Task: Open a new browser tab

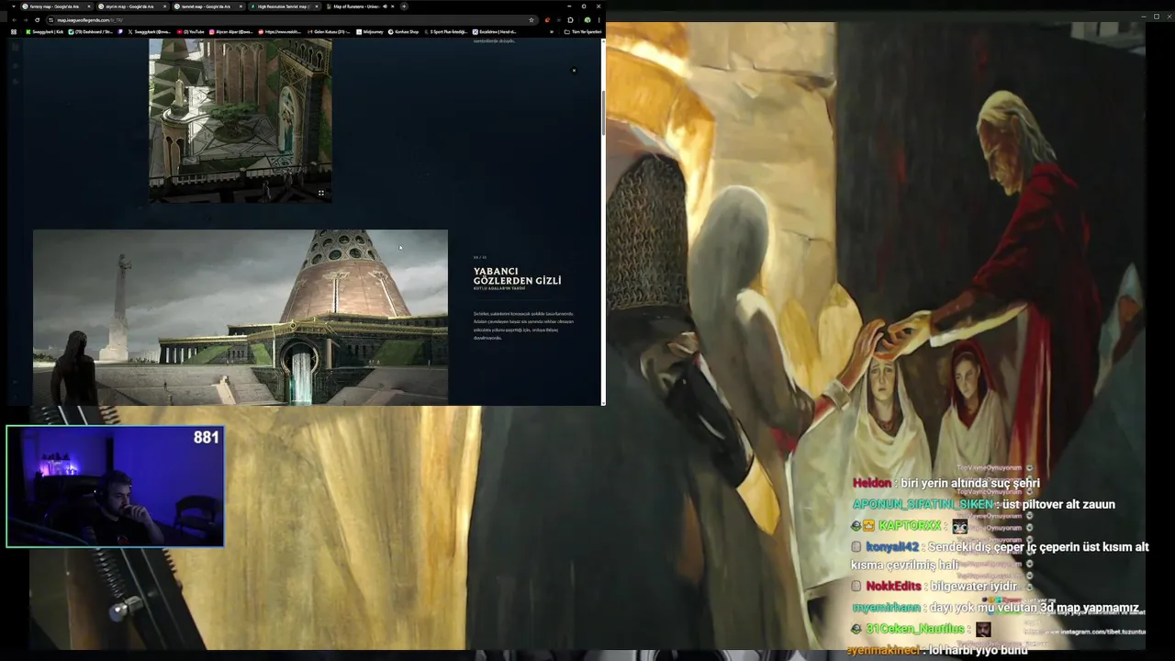Action: 404,6
